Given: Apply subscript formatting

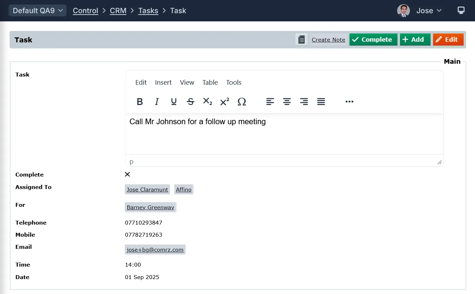Looking at the screenshot, I should point(208,102).
